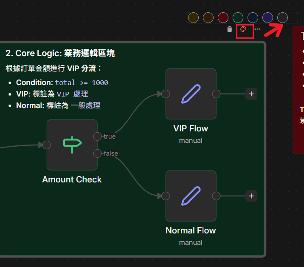Choose the purple color swatch
This screenshot has height=267, width=304.
(x=267, y=17)
